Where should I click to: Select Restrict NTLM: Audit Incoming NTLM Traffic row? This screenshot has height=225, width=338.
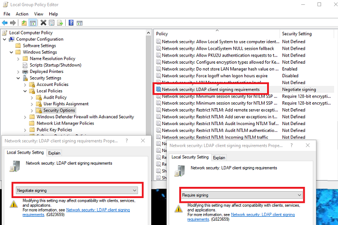click(x=244, y=124)
